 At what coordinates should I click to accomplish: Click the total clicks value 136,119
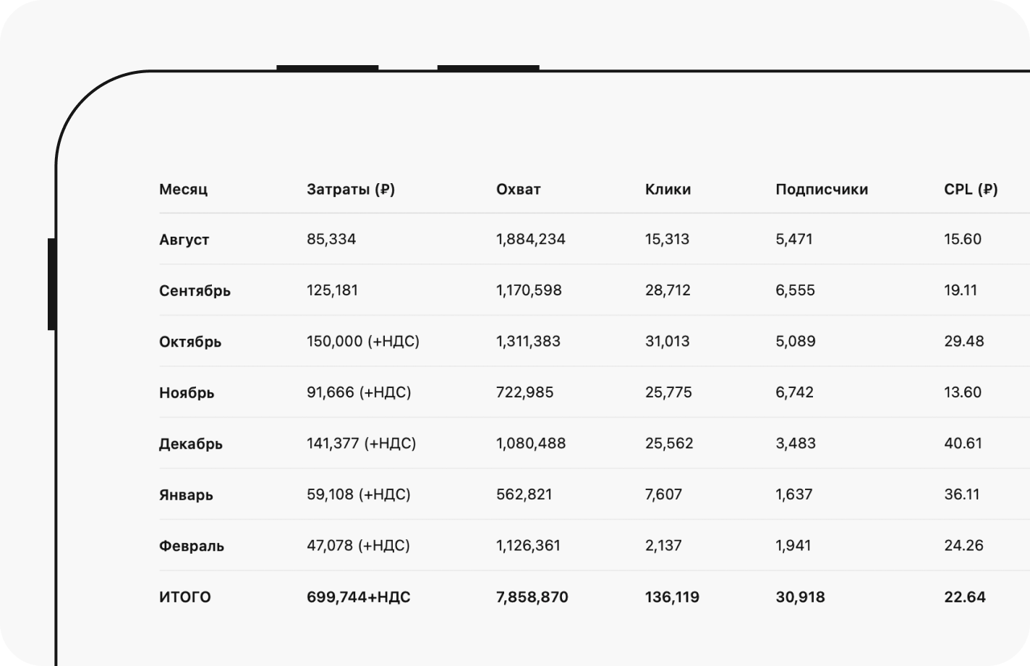[672, 597]
